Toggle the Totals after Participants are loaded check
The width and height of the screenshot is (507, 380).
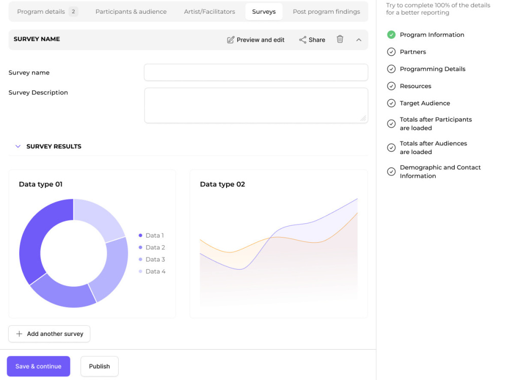(x=391, y=124)
